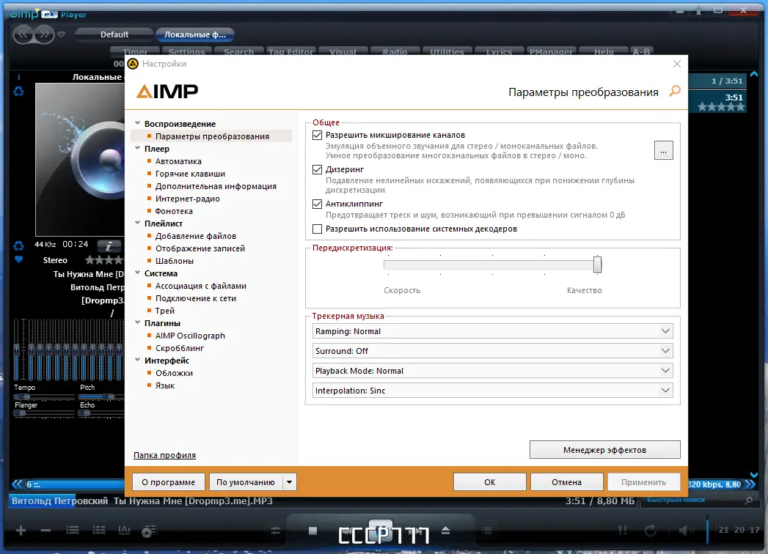Click the minus remove icon in player bottom bar
Screen dimensions: 768x554
pos(46,531)
